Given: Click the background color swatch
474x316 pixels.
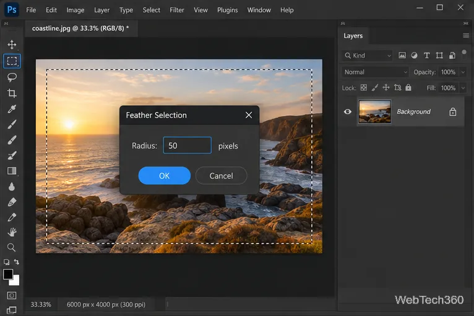Looking at the screenshot, I should tap(15, 282).
